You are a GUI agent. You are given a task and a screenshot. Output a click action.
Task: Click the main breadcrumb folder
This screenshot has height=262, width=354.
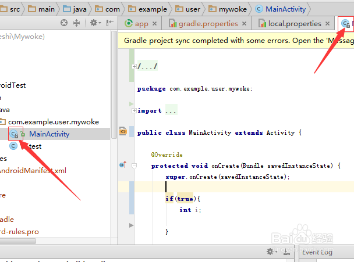tap(41, 9)
